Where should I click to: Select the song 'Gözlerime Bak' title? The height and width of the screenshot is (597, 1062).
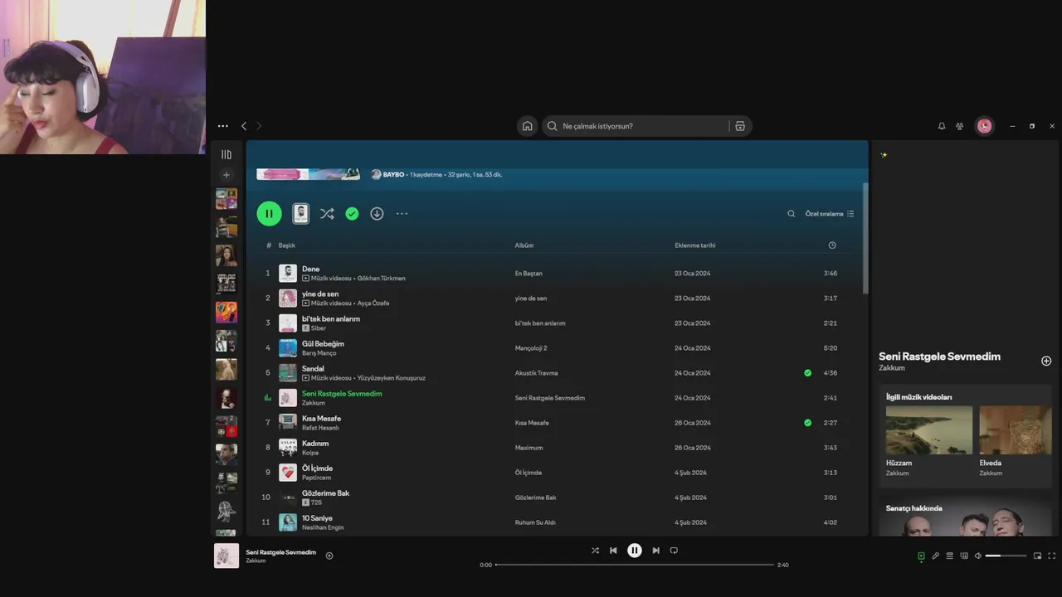pyautogui.click(x=325, y=493)
